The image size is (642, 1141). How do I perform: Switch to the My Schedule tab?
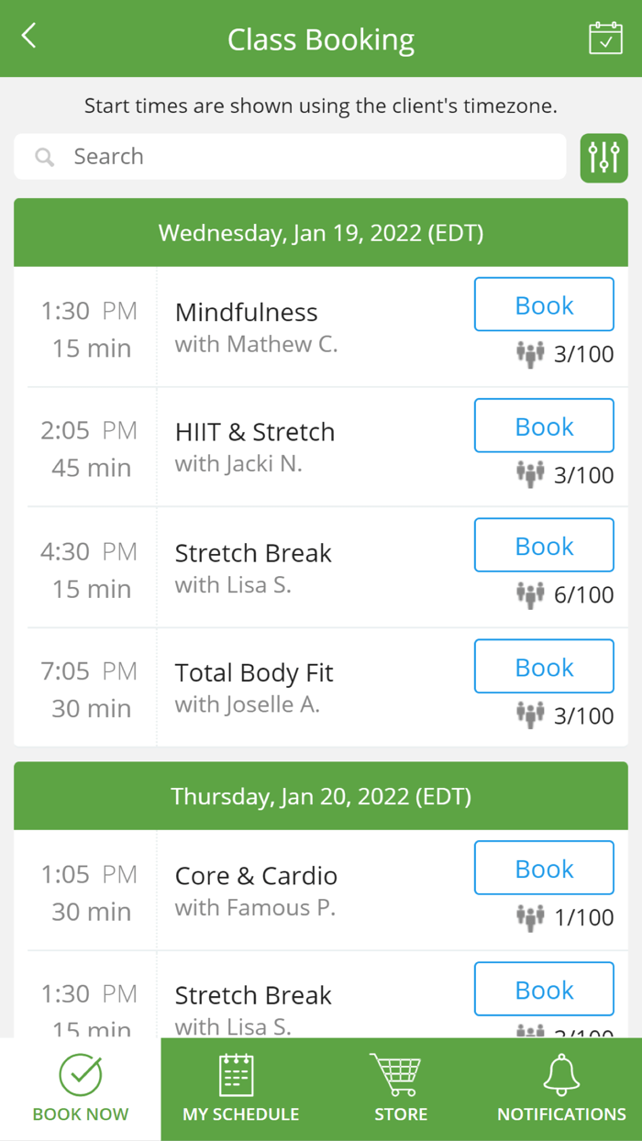point(239,1090)
